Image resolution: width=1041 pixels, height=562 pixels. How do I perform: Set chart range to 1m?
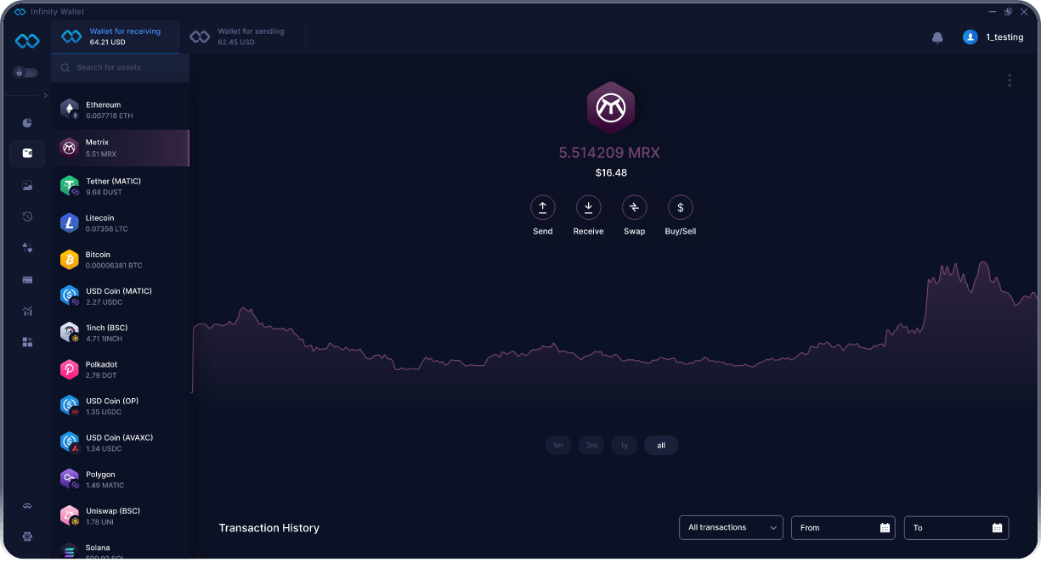pyautogui.click(x=557, y=446)
